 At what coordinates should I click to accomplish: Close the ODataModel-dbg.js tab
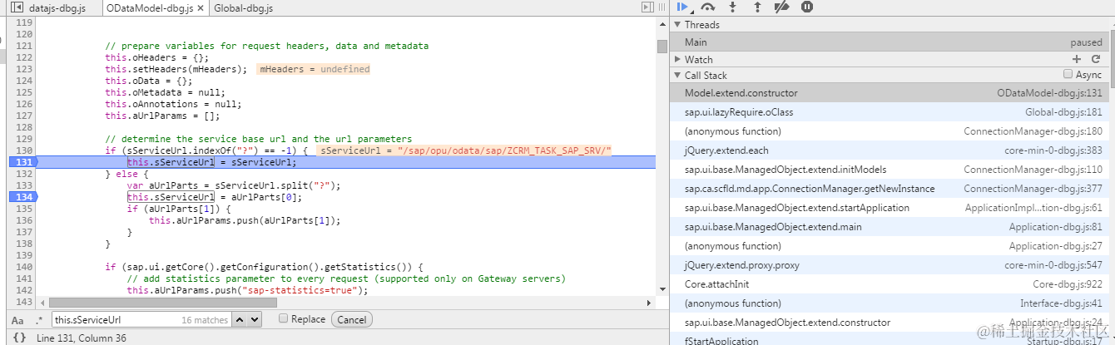201,8
